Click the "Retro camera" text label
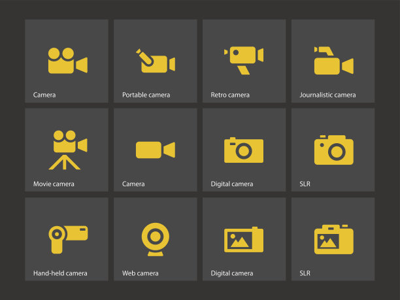Screen dimensions: 400x300 (x=230, y=95)
